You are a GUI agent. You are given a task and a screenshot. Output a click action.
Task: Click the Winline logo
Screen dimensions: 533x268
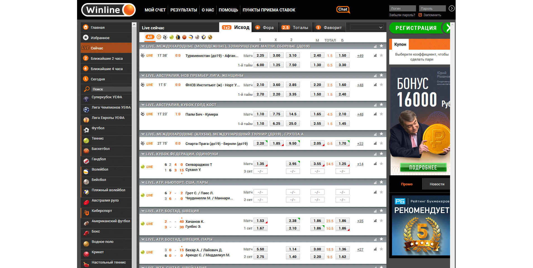point(108,10)
